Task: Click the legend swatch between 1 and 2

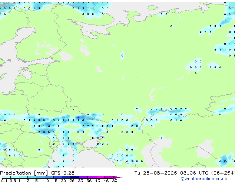Action: [23, 177]
